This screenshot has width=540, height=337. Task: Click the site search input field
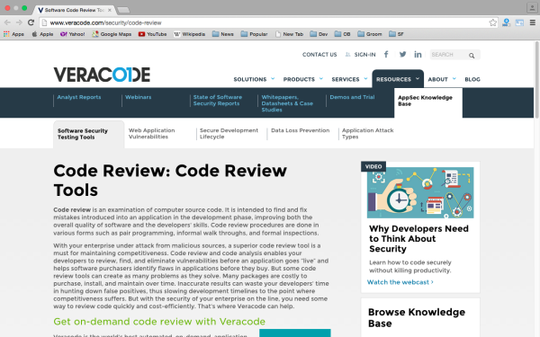tap(448, 55)
